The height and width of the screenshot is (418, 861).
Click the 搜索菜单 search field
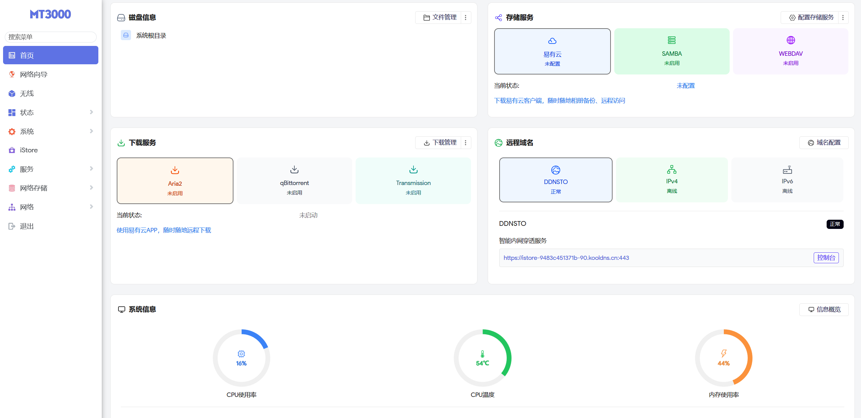50,37
